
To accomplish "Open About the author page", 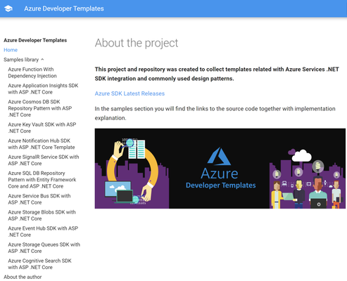I will [x=23, y=277].
